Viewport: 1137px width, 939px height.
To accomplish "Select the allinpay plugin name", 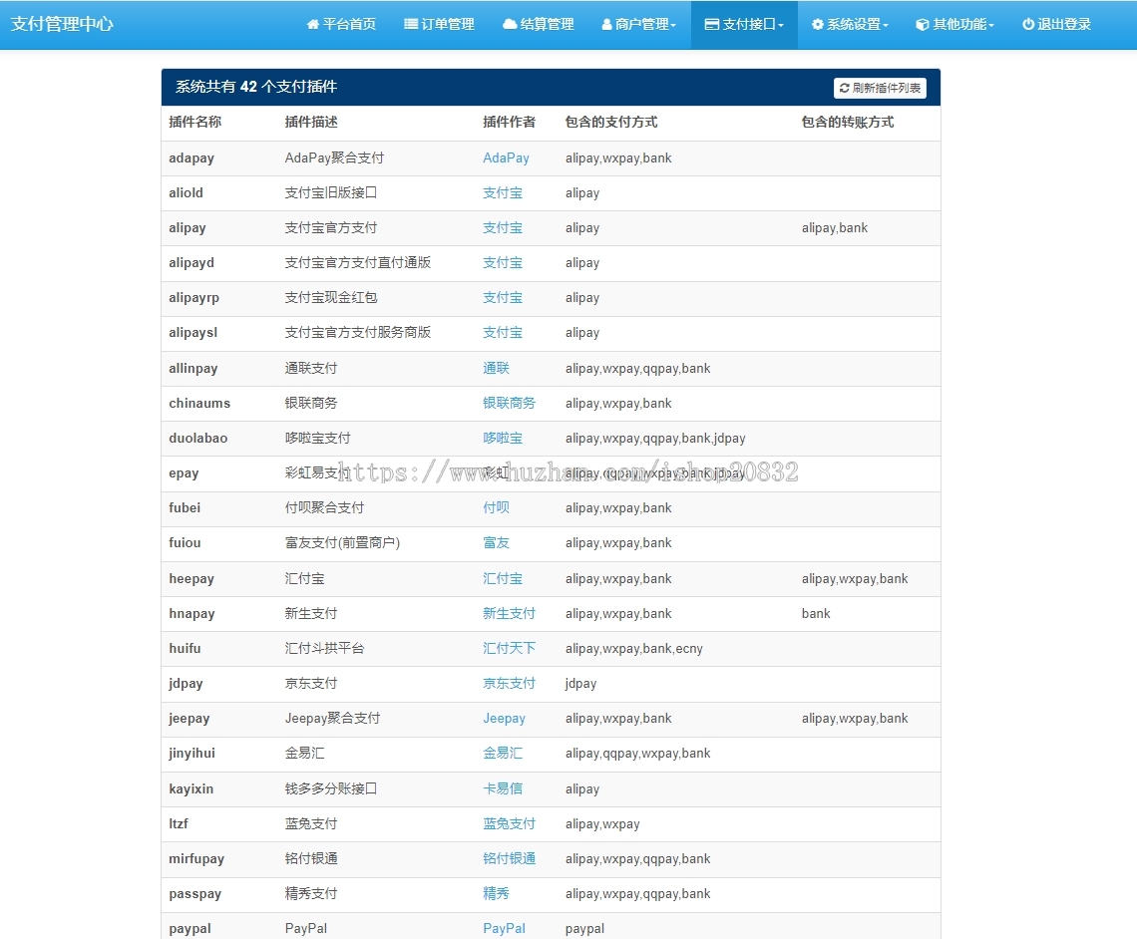I will point(192,368).
